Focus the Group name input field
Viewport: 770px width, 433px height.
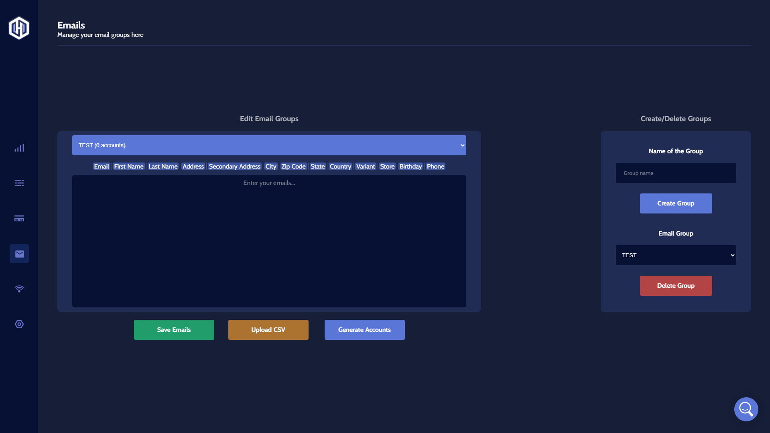[x=676, y=173]
